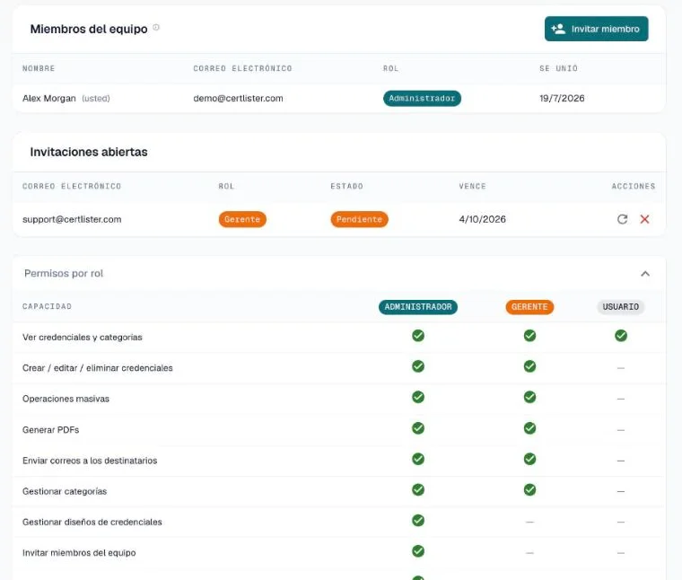682x580 pixels.
Task: Click the ADMINISTRADOR column header badge
Action: pos(418,307)
